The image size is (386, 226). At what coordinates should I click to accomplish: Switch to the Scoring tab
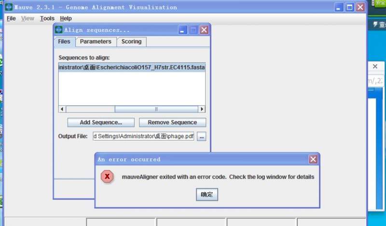click(x=131, y=42)
